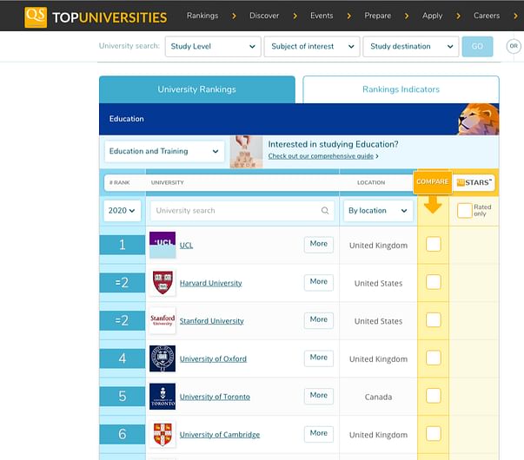Click the GO search button
This screenshot has width=524, height=460.
click(477, 46)
